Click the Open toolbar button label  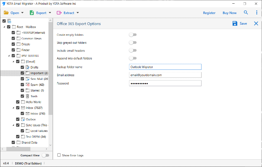[15, 13]
